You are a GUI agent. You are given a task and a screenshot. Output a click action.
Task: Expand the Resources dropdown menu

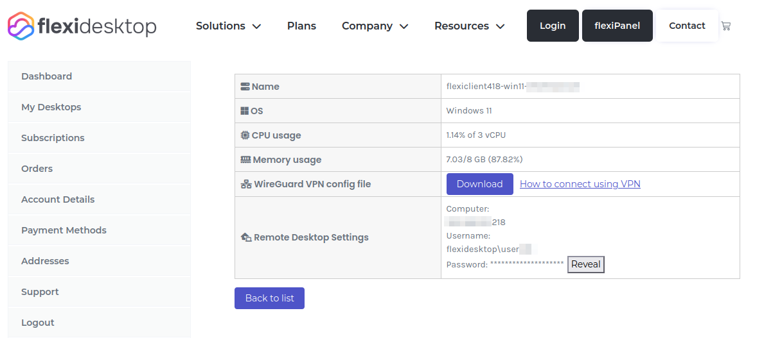click(469, 26)
